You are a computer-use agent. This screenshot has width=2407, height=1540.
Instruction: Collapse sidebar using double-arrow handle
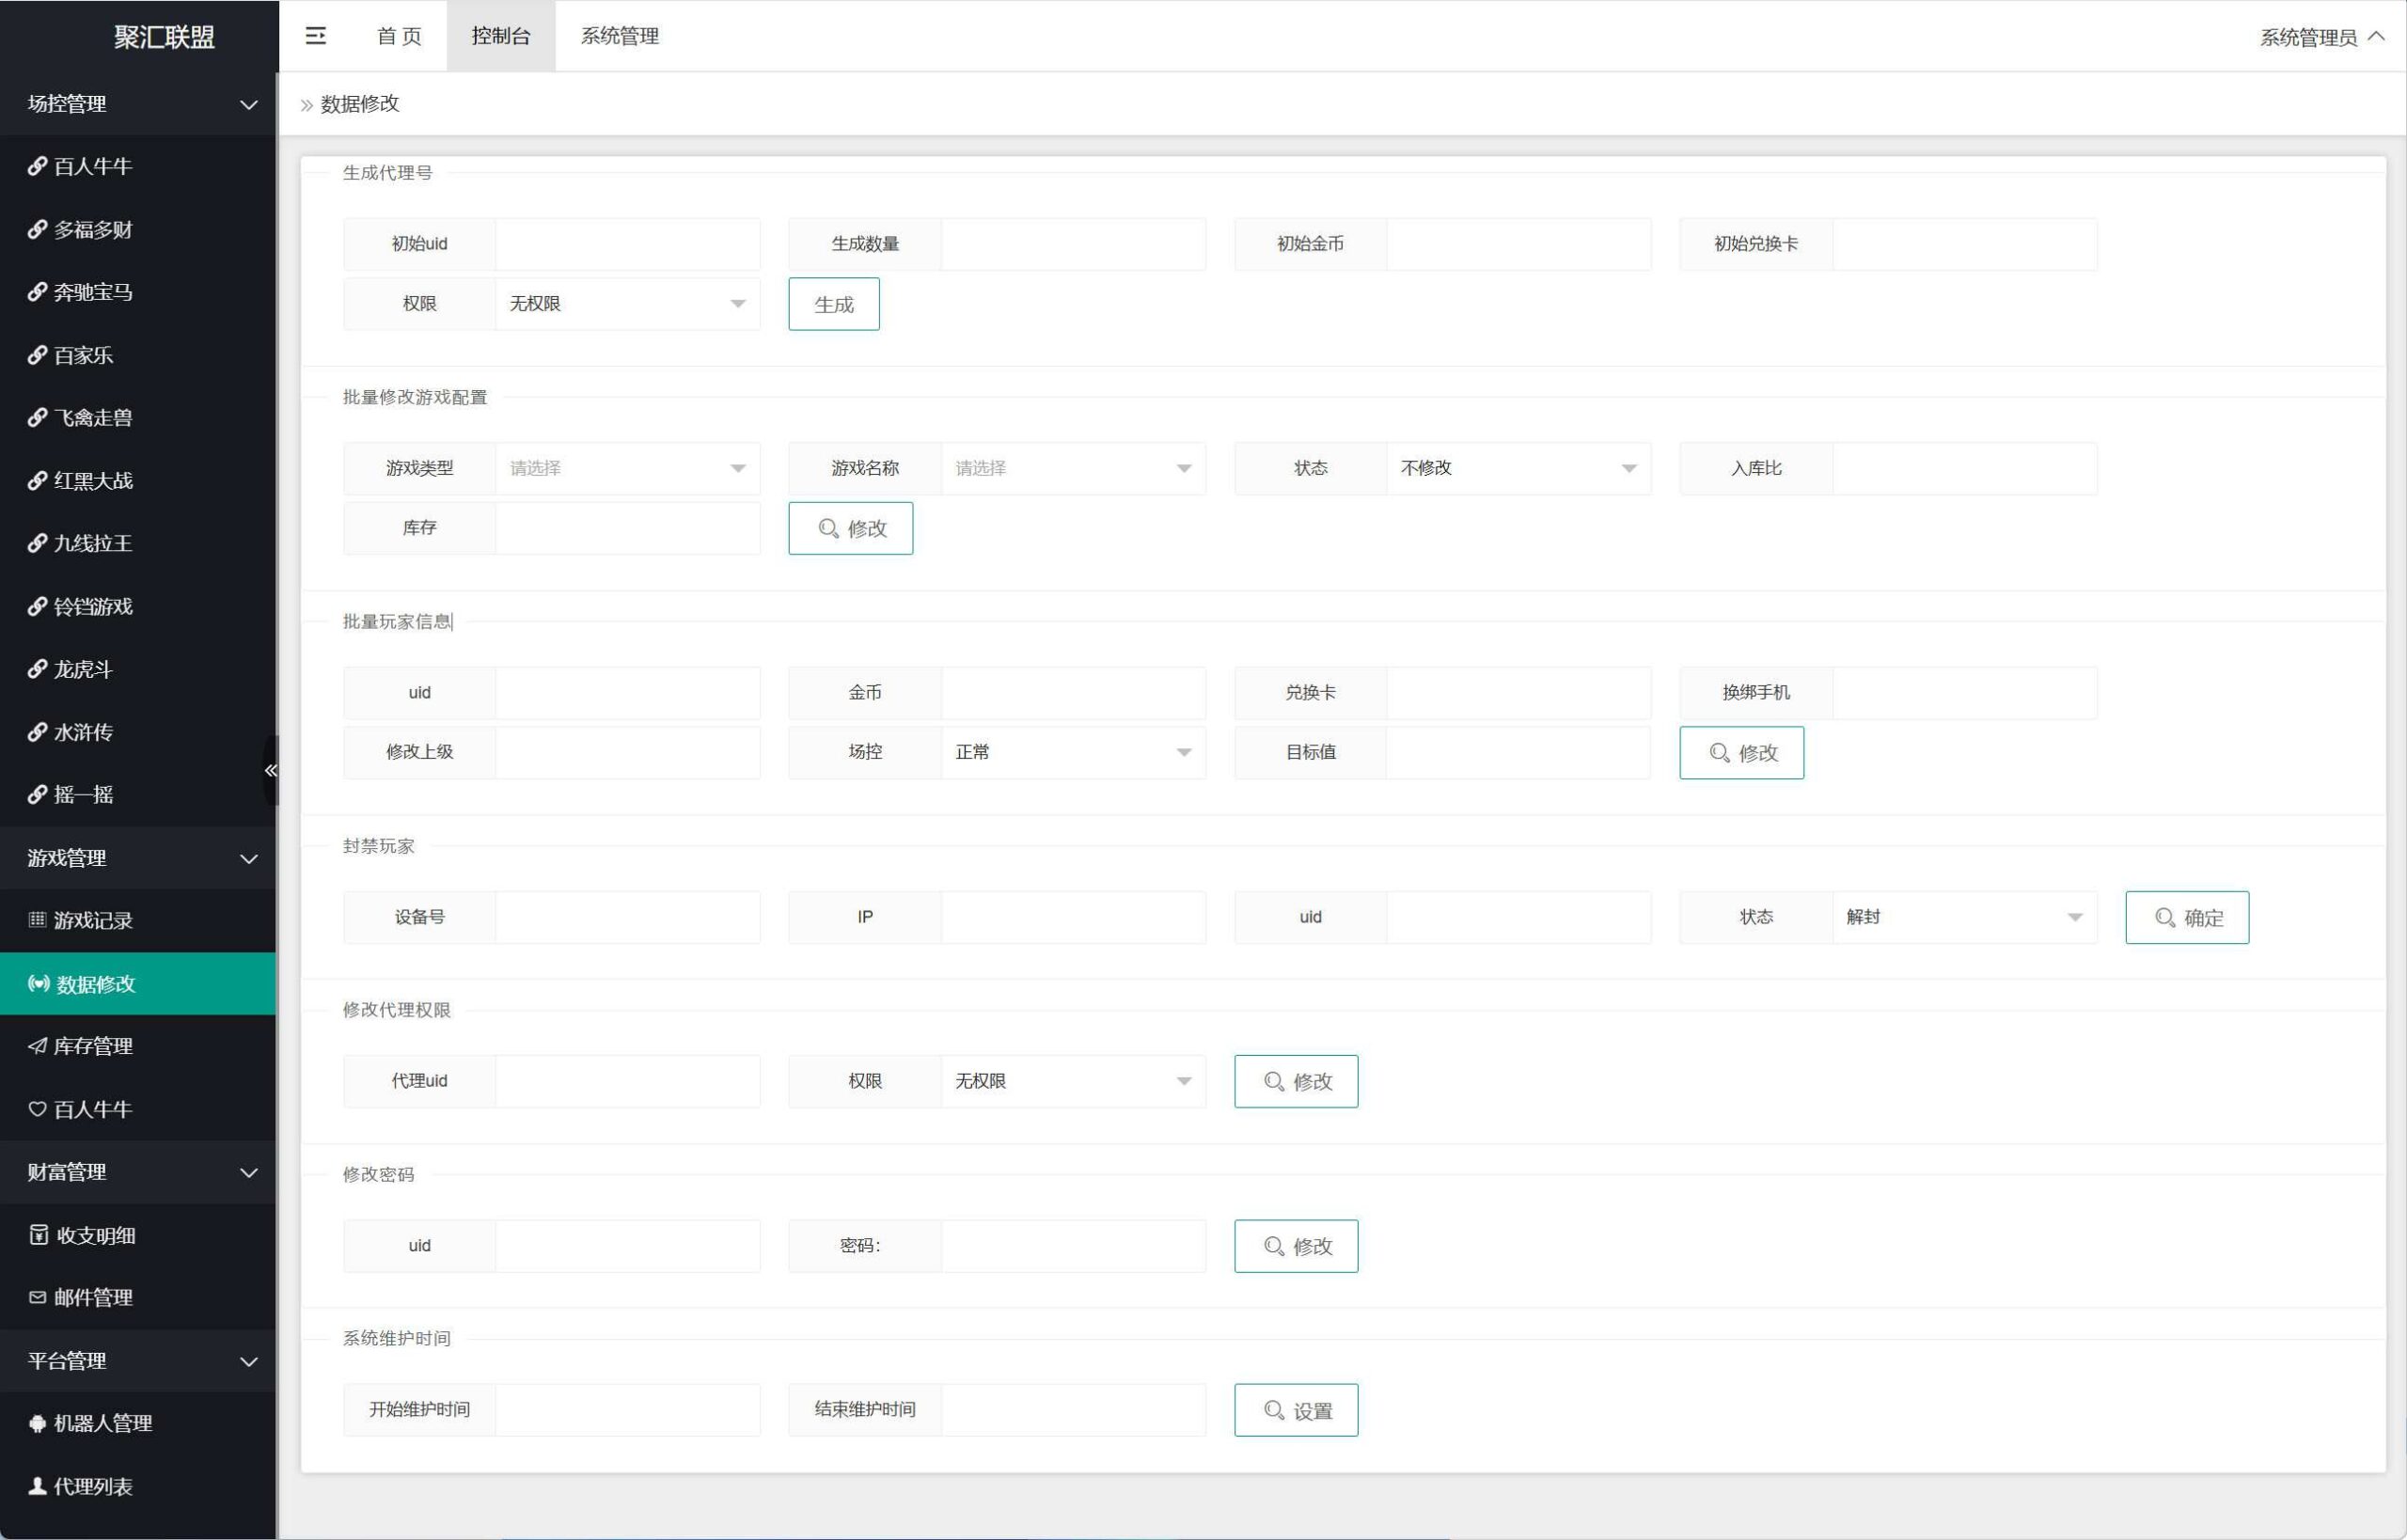click(270, 770)
